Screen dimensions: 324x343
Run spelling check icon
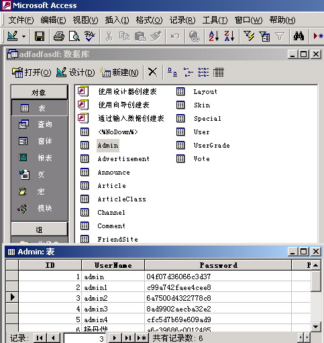pyautogui.click(x=90, y=36)
